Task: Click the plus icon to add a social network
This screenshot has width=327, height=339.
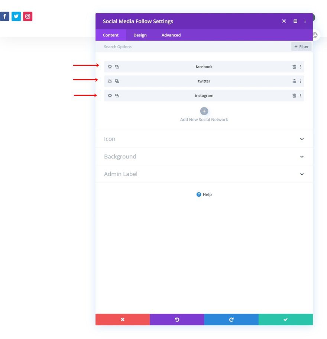Action: (x=204, y=111)
